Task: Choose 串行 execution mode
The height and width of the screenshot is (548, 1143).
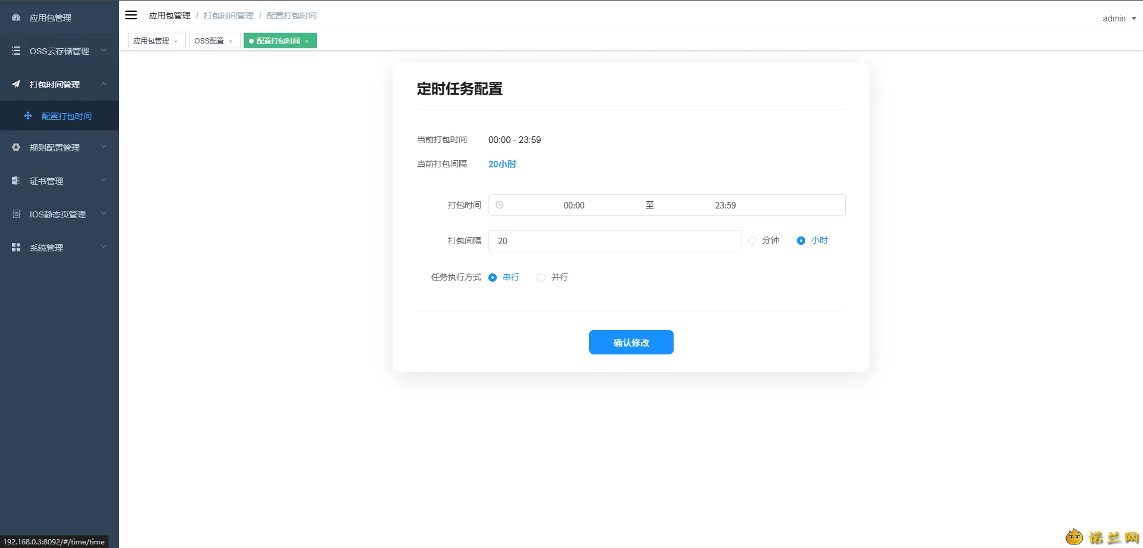Action: pos(493,278)
